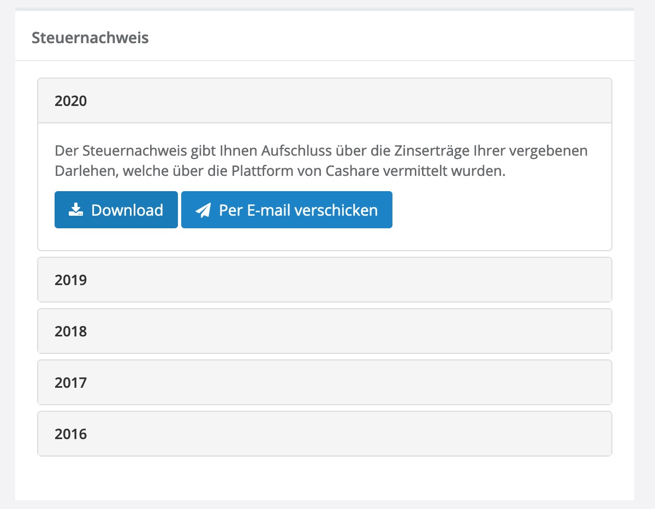The width and height of the screenshot is (655, 509).
Task: Collapse the 2020 accordion section
Action: (x=325, y=101)
